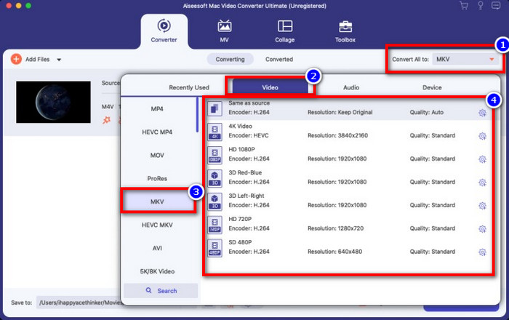Click the Toolbox briefcase icon
Image resolution: width=509 pixels, height=320 pixels.
345,27
